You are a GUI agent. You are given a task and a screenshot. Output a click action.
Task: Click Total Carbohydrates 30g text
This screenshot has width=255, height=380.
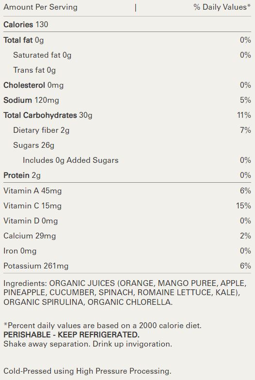pos(48,115)
